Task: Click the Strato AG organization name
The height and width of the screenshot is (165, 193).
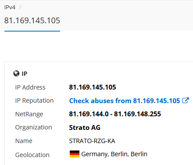Action: pyautogui.click(x=85, y=128)
